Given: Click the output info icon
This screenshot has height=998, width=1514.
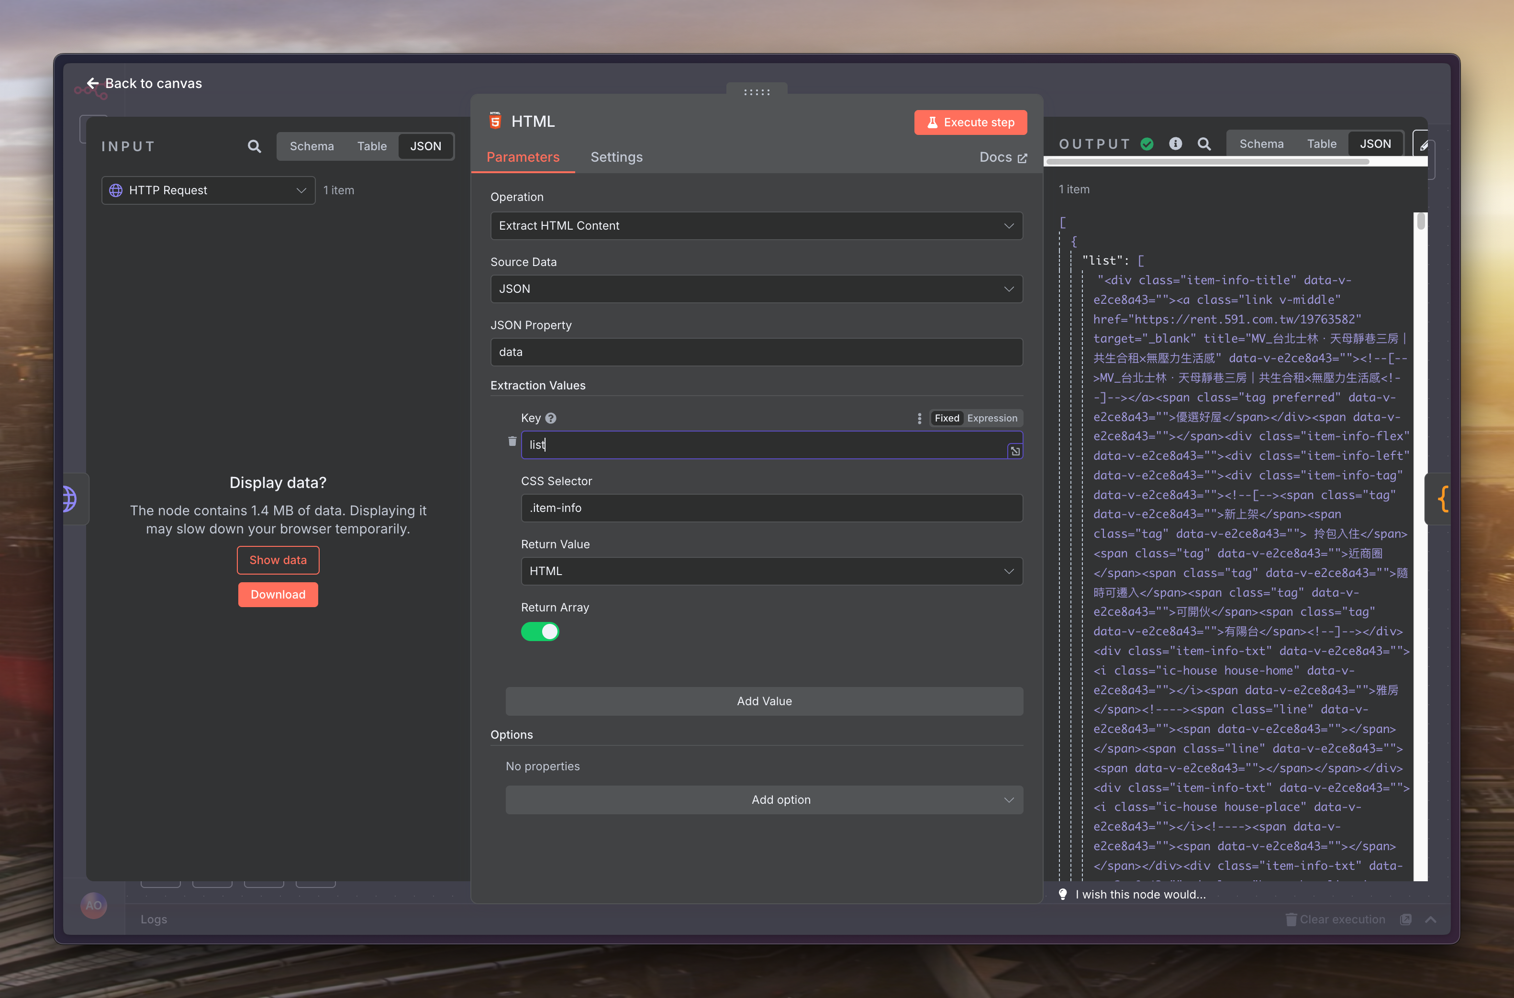Looking at the screenshot, I should 1175,144.
